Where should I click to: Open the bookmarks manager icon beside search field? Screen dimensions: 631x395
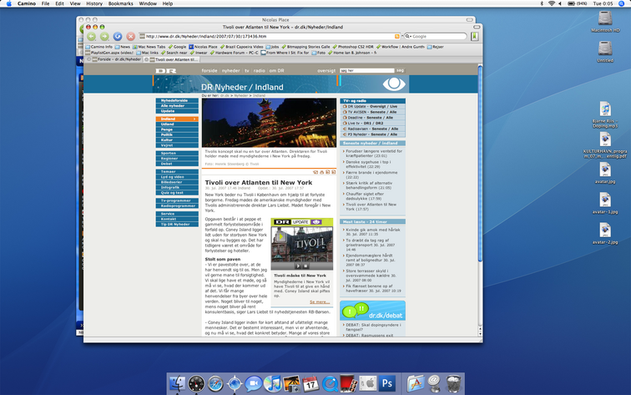click(475, 36)
